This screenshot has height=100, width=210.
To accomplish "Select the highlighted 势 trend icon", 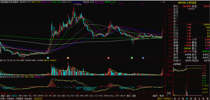I will [x=187, y=99].
